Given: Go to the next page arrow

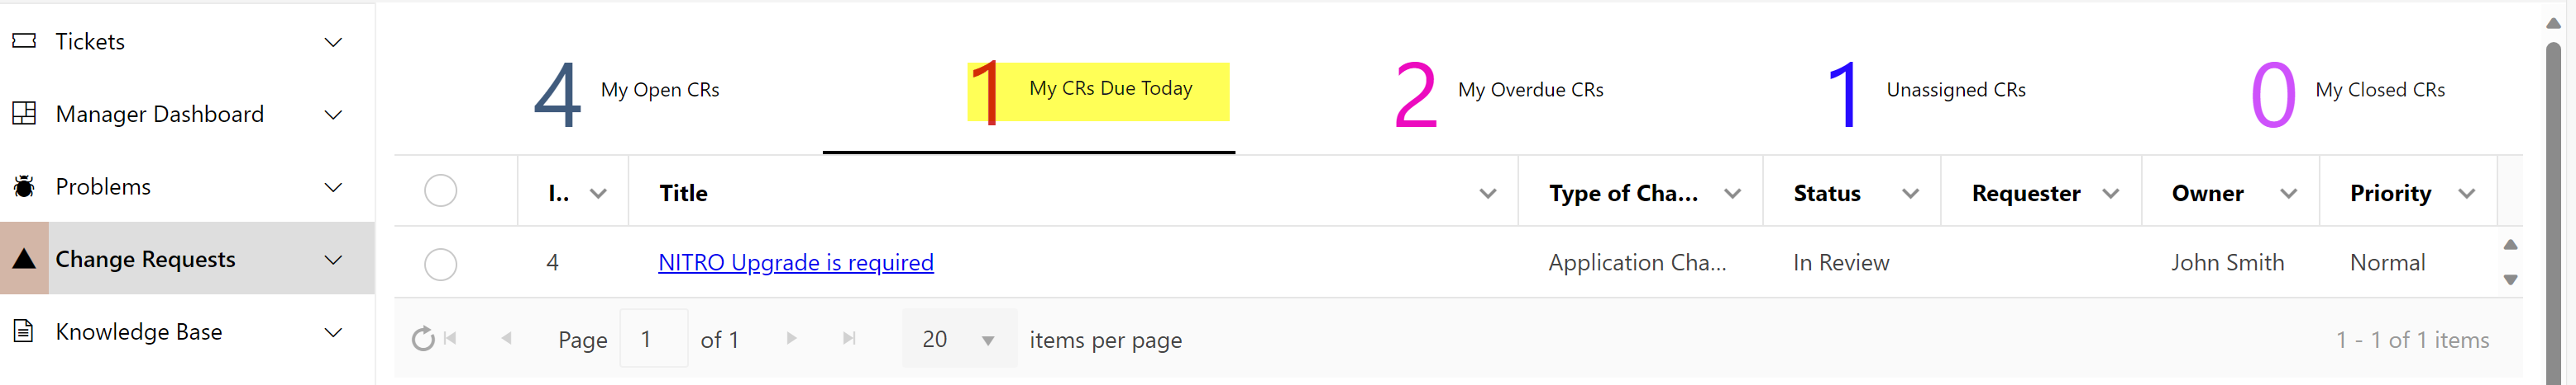Looking at the screenshot, I should 791,339.
